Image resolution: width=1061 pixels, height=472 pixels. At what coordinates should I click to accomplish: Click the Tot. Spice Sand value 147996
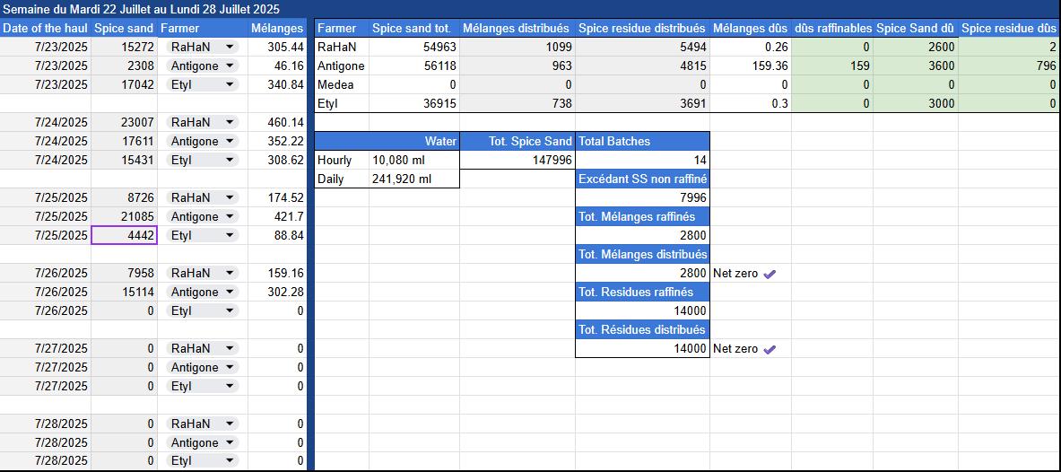(517, 160)
